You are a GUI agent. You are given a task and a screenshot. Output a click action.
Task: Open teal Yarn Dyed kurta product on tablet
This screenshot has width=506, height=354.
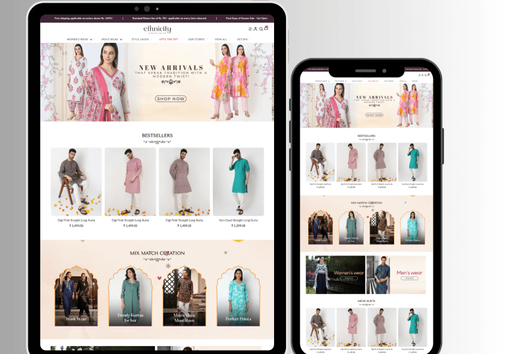pos(239,182)
